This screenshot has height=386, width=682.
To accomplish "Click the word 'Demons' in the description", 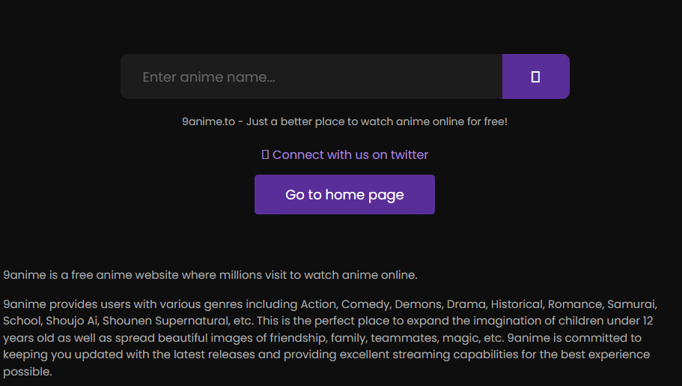I will click(417, 304).
